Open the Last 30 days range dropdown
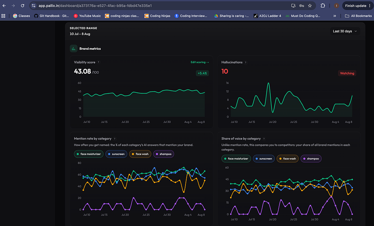The height and width of the screenshot is (226, 374). coord(345,31)
